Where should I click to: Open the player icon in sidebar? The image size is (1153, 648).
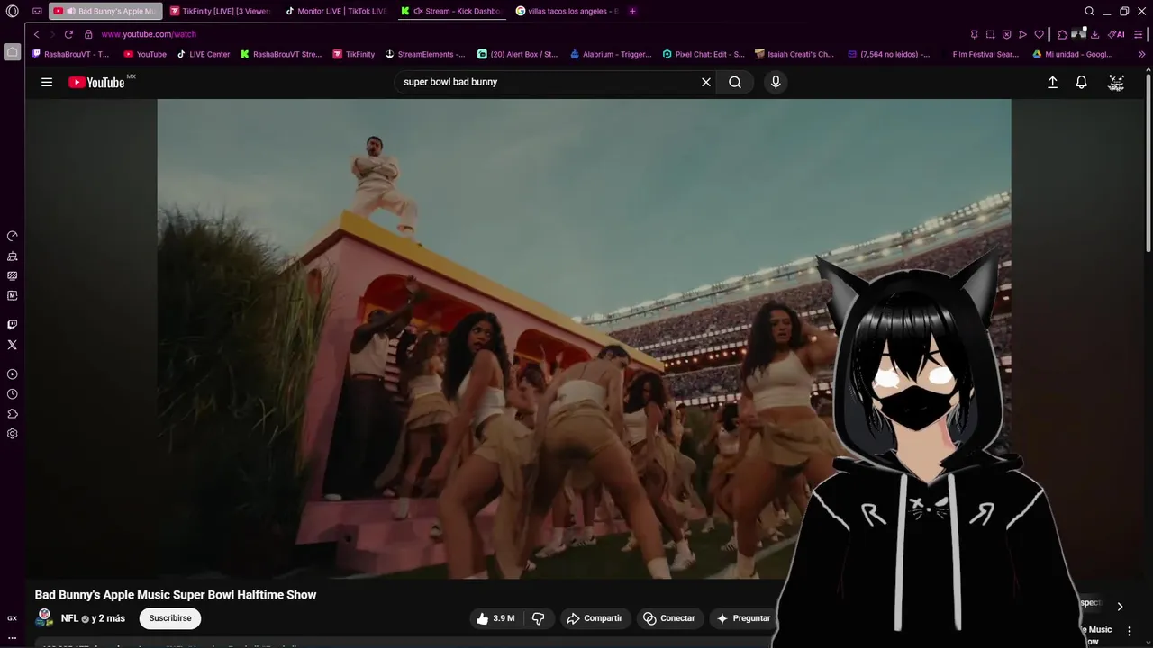[x=12, y=374]
